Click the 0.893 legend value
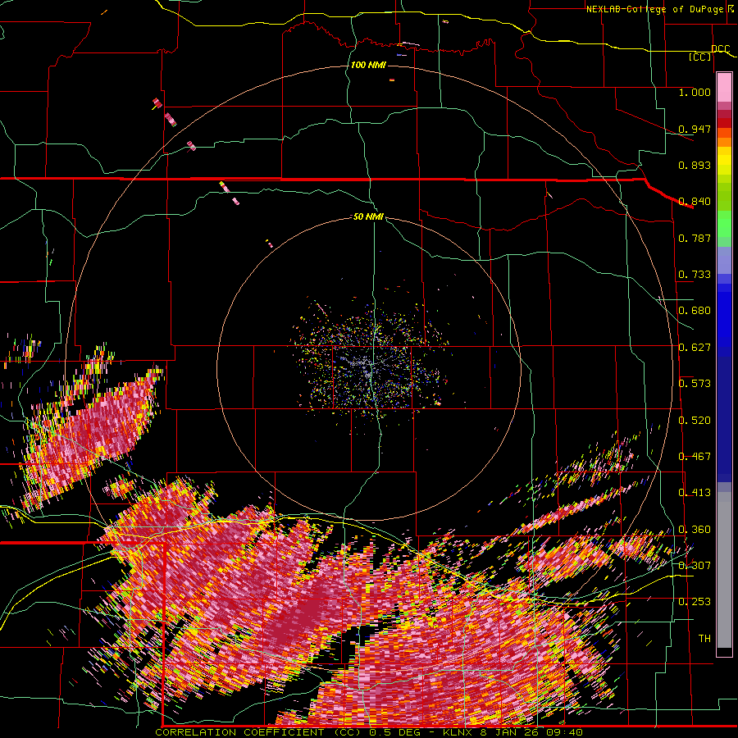This screenshot has height=738, width=738. click(x=695, y=165)
